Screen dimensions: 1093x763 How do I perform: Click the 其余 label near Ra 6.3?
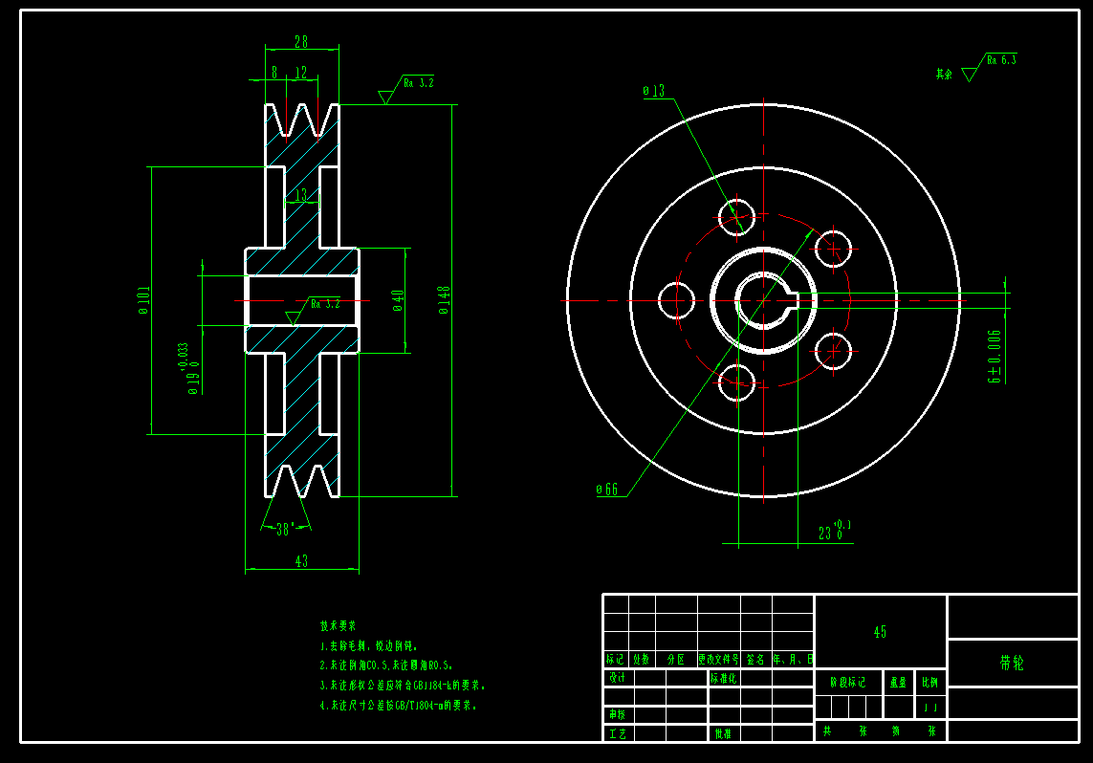pos(944,74)
